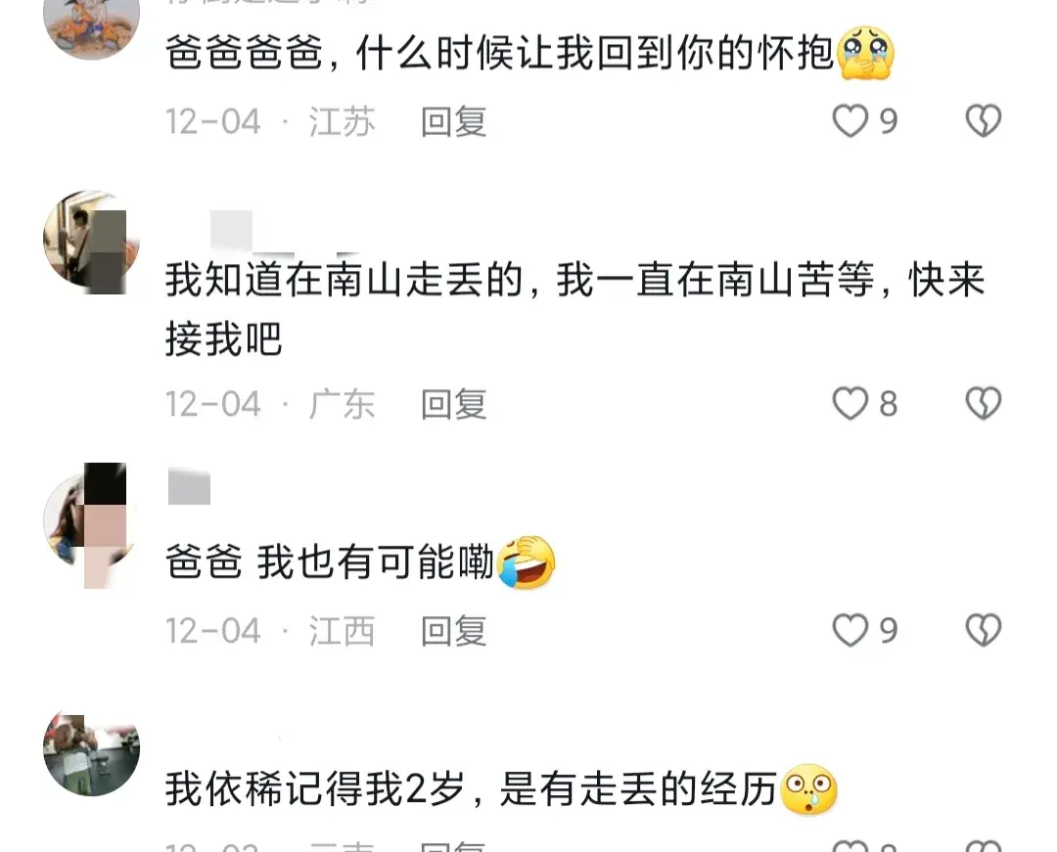The image size is (1057, 852).
Task: Dislike the partially visible bottom comment
Action: [984, 846]
